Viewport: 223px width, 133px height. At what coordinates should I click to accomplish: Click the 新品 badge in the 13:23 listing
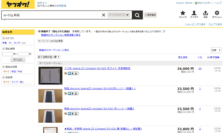click(x=73, y=114)
